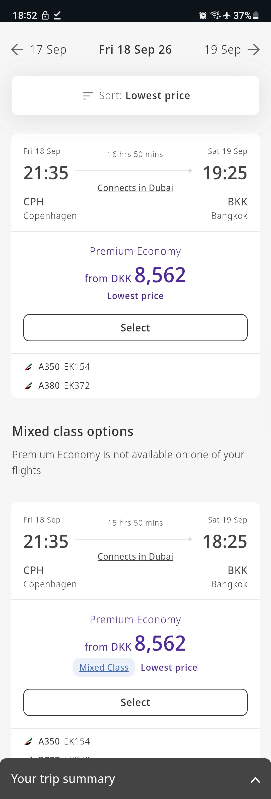
Task: Open the Sort: Lowest price selector
Action: point(135,95)
